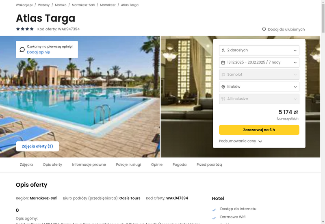Image resolution: width=325 pixels, height=224 pixels.
Task: Click the heart icon to add favorite
Action: click(x=264, y=29)
